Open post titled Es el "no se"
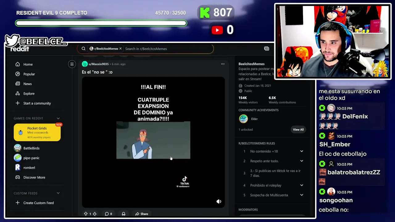Image resolution: width=395 pixels, height=222 pixels. pos(97,72)
